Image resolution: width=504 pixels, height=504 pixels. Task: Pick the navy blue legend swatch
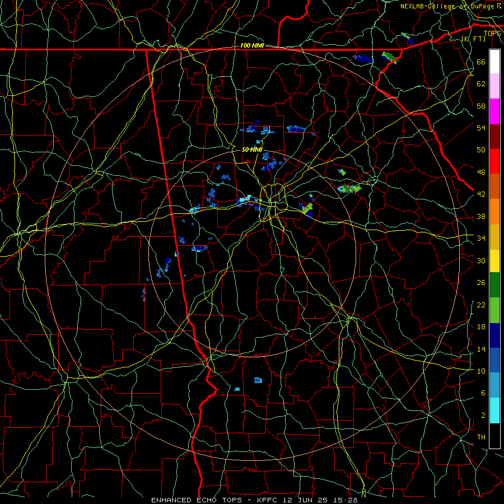tap(494, 335)
